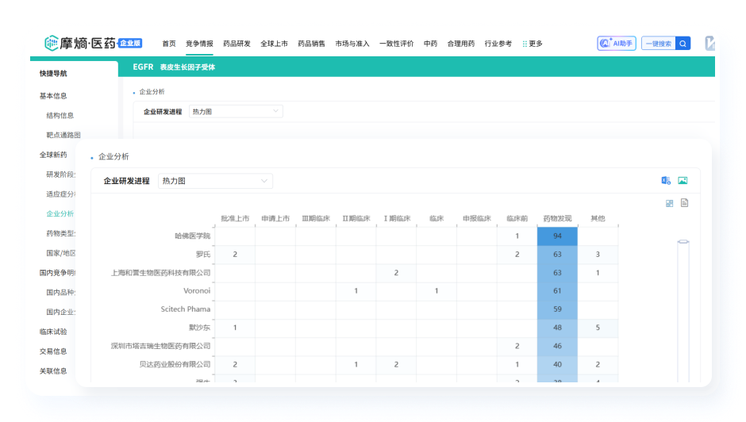Switch to grid view icon above heatmap
The width and height of the screenshot is (746, 422).
pos(669,203)
